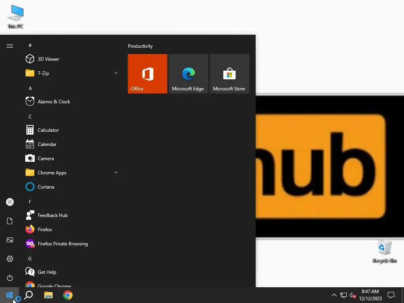
Task: Select the This PC desktop icon
Action: tap(15, 17)
